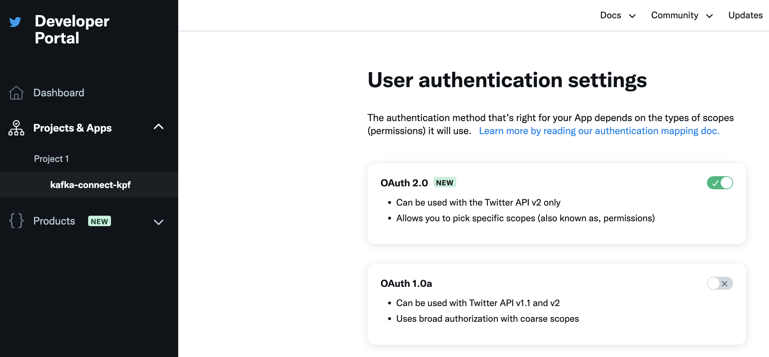Click the Dashboard home icon
769x357 pixels.
coord(16,93)
